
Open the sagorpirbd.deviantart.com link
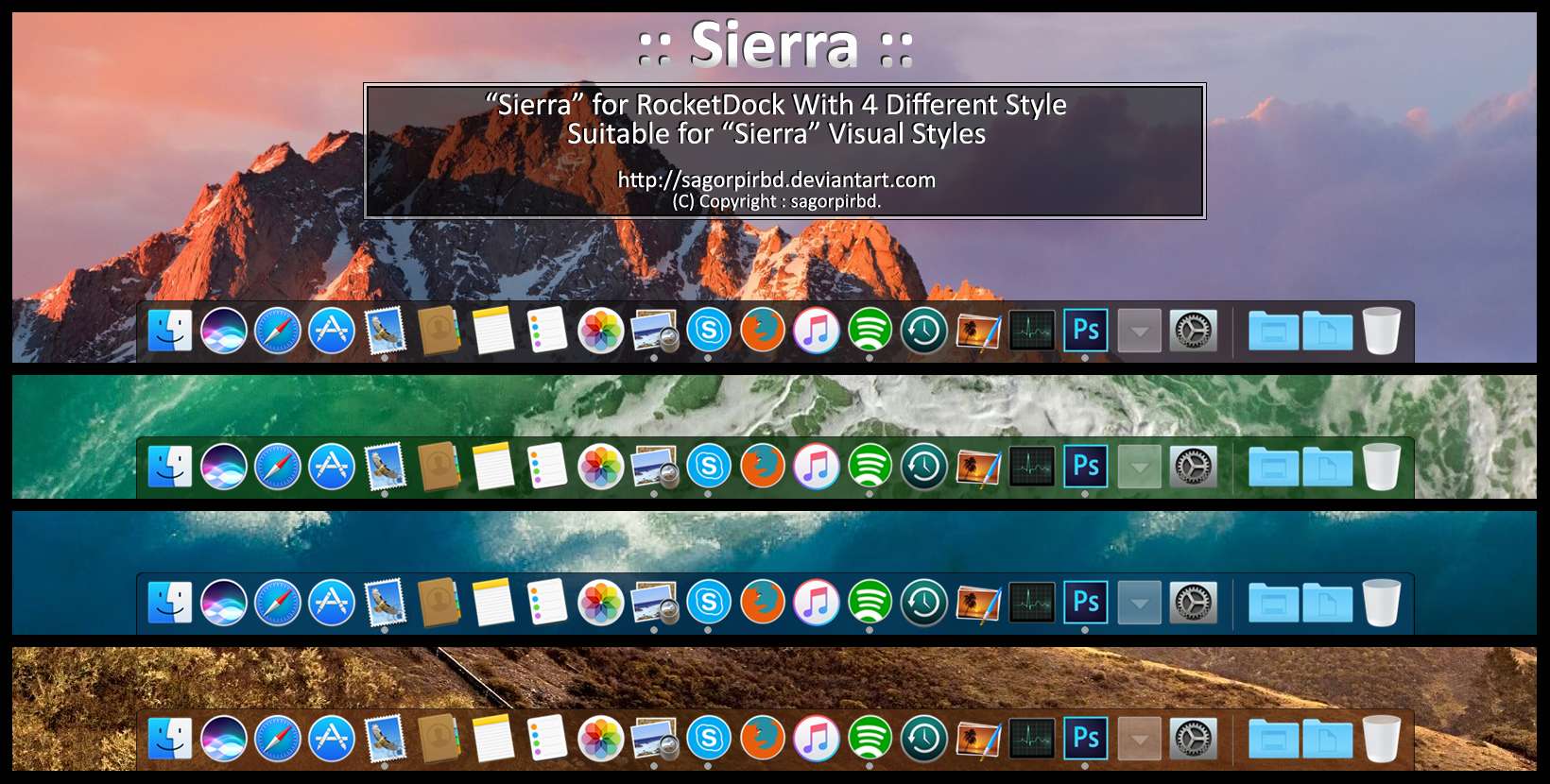(x=776, y=179)
